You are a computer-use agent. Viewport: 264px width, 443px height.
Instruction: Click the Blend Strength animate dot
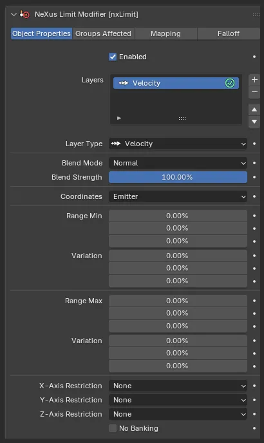click(x=254, y=177)
